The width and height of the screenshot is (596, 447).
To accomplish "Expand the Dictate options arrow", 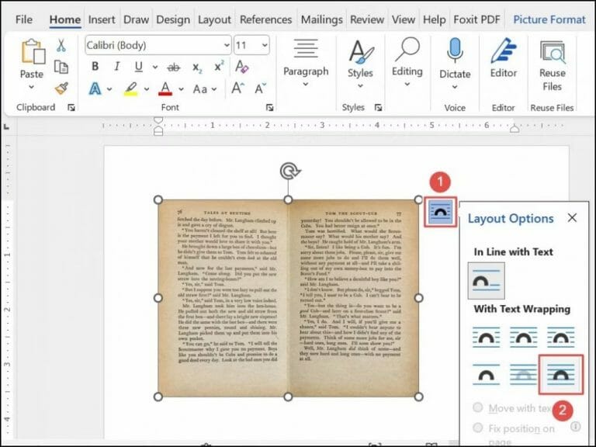I will click(x=455, y=87).
